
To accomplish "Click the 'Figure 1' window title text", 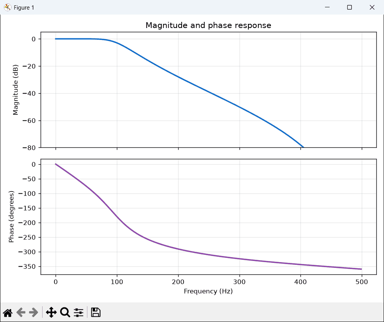I will tap(24, 8).
